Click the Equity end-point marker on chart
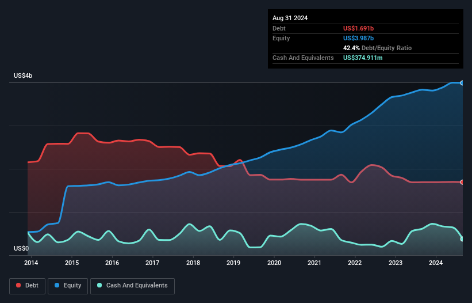The image size is (472, 303). (x=462, y=83)
